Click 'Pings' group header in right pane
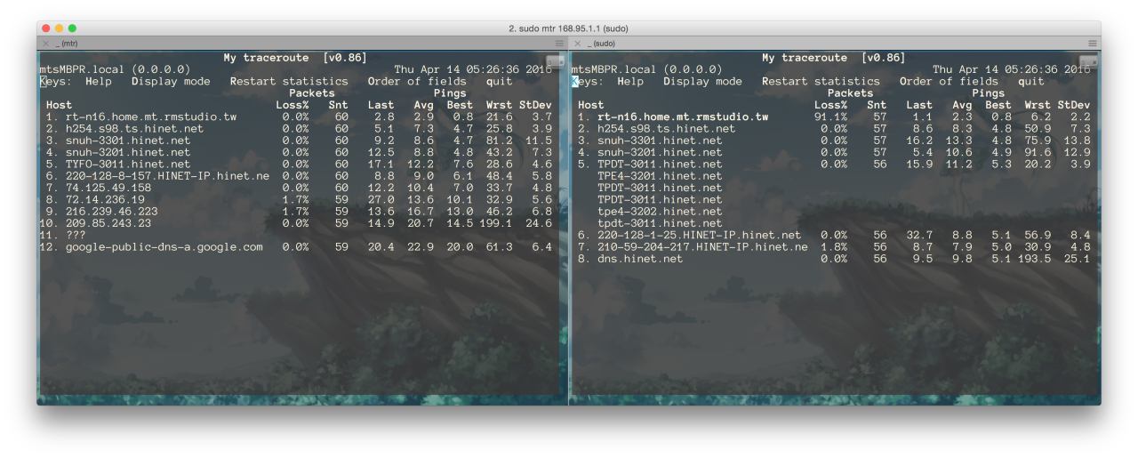 pyautogui.click(x=989, y=93)
